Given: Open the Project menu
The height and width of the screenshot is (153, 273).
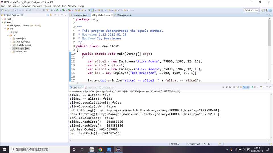Looking at the screenshot, I should (56, 6).
